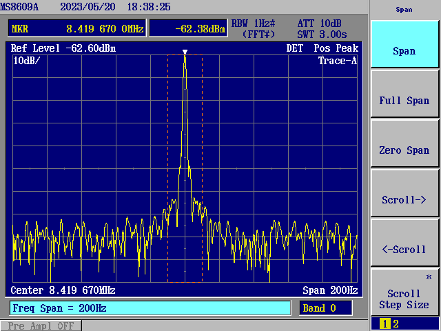Image resolution: width=441 pixels, height=331 pixels.
Task: Click the Span 200Hz label below graph
Action: [x=330, y=290]
